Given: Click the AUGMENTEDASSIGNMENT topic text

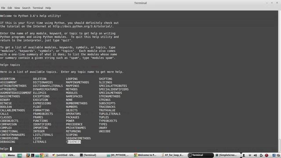Looking at the screenshot, I should pos(16,93).
